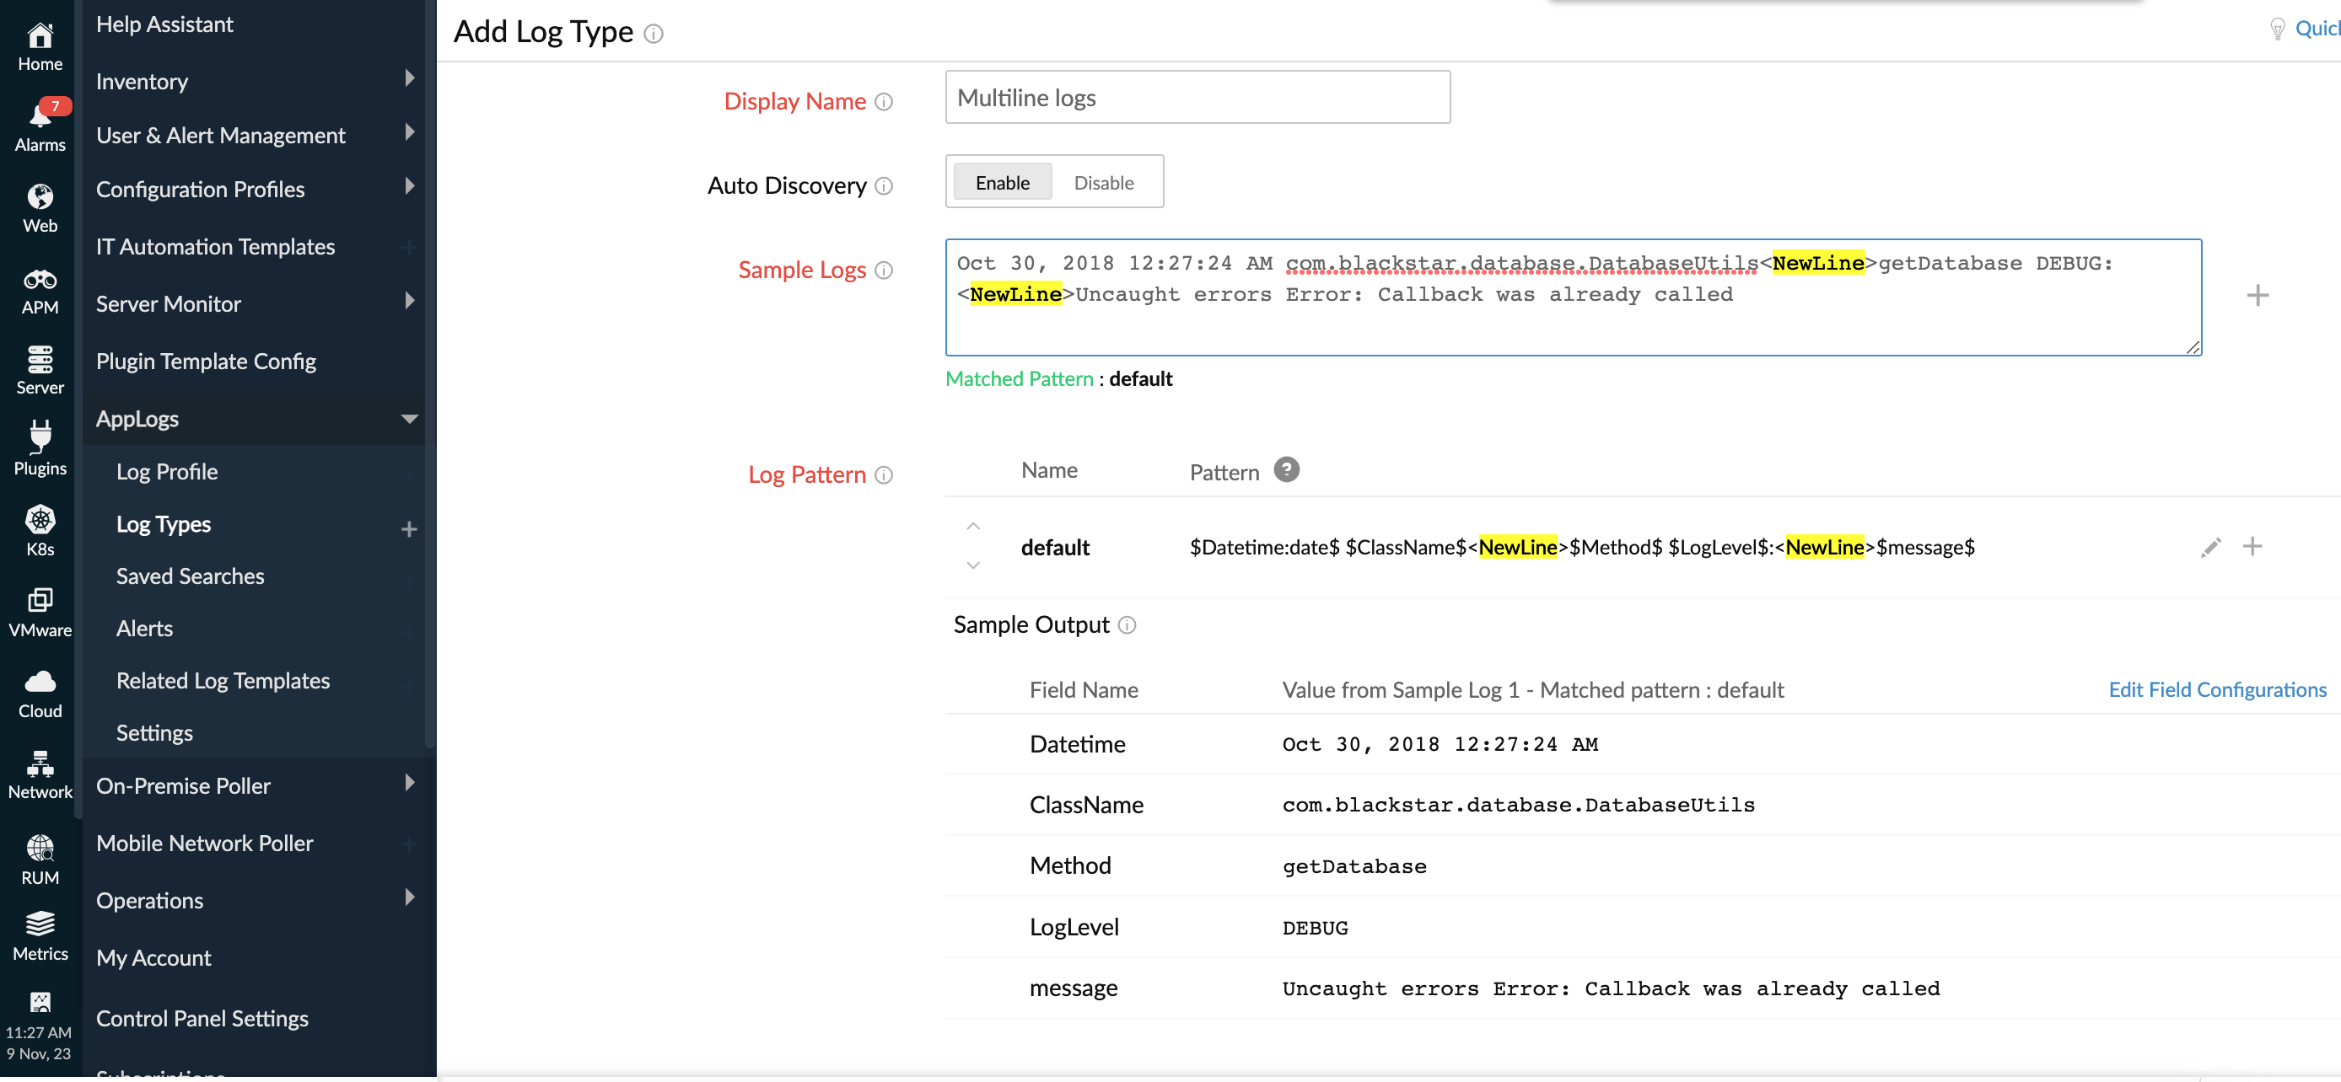
Task: Enable Auto Discovery toggle
Action: pyautogui.click(x=1002, y=182)
